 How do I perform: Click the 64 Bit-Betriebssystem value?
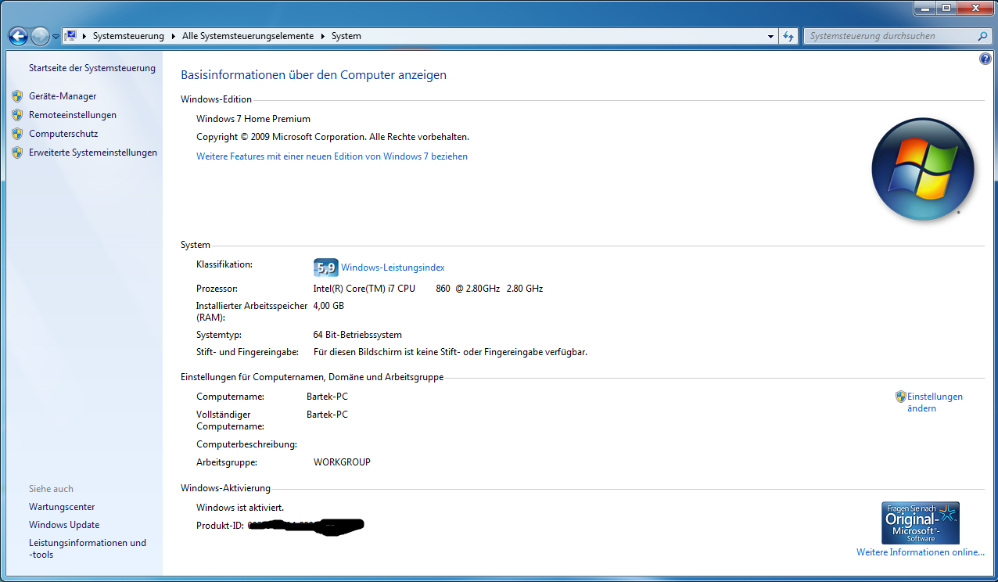(x=357, y=335)
